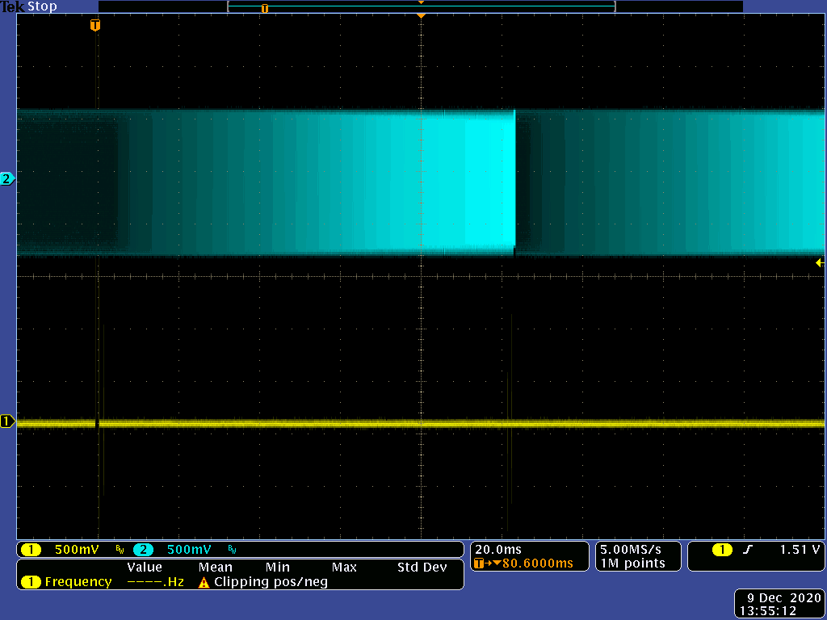The height and width of the screenshot is (620, 827).
Task: Click the channel 1 badge in scale readout
Action: click(x=31, y=550)
